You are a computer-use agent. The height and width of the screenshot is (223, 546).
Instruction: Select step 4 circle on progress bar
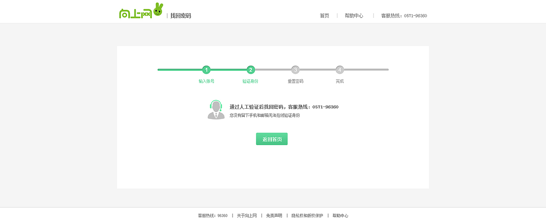click(x=340, y=70)
